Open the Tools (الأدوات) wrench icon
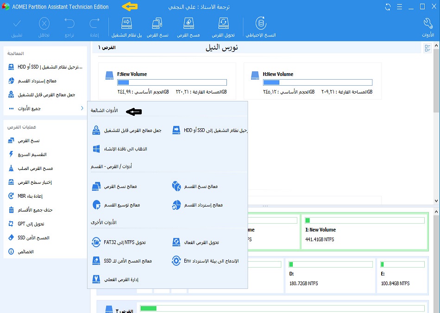This screenshot has width=440, height=313. pyautogui.click(x=428, y=24)
